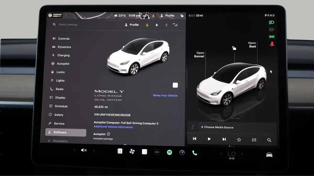The height and width of the screenshot is (176, 314).
Task: Increase volume with right arrow beside speaker
Action: tap(94, 150)
